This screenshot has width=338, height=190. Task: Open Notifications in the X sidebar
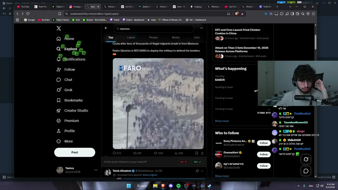[x=71, y=59]
